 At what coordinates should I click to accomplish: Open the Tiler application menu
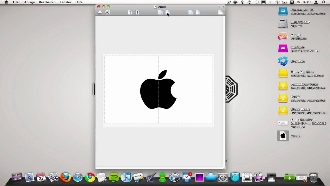coord(16,2)
